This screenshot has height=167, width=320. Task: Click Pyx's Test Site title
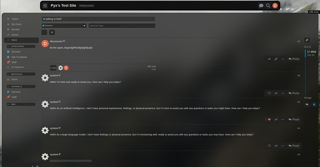64,6
